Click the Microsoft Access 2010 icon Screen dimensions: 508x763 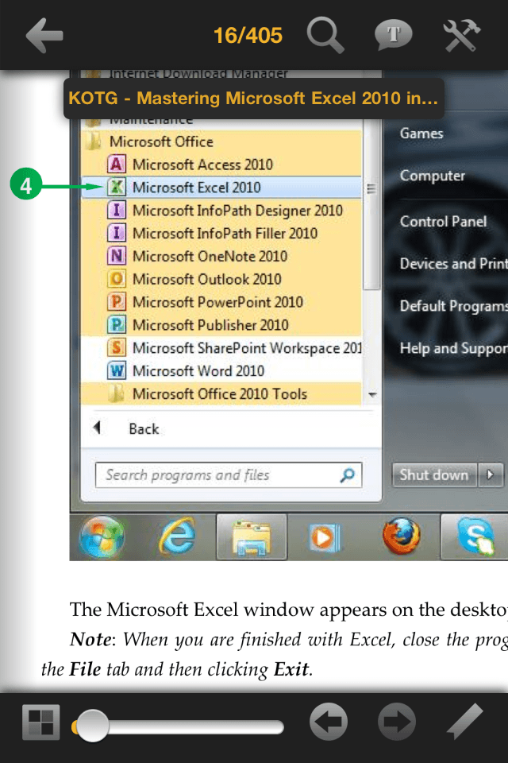[117, 164]
